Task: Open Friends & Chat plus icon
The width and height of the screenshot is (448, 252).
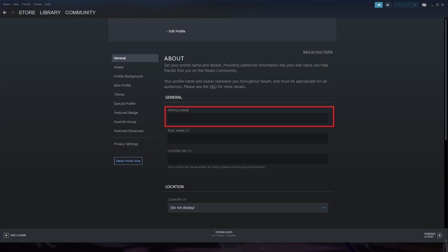Action: (440, 235)
